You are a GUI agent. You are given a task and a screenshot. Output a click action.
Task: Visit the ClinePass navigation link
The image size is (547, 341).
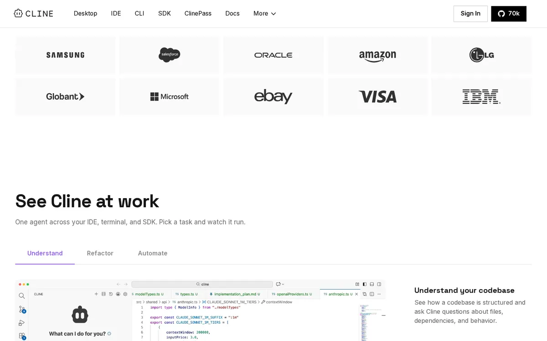pyautogui.click(x=198, y=13)
